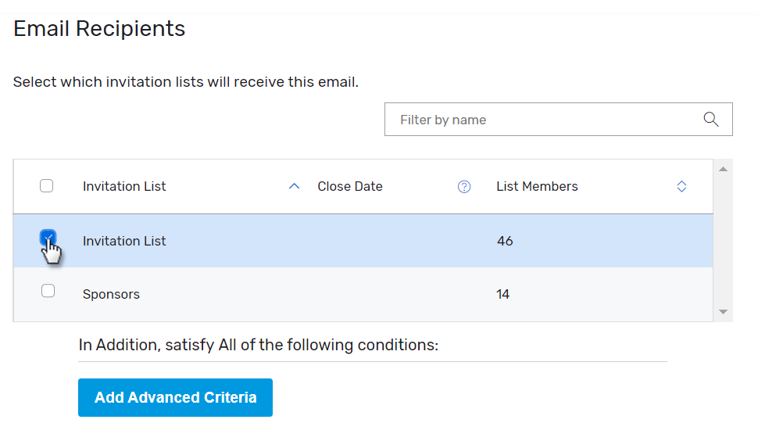The height and width of the screenshot is (441, 758).
Task: Click the Email Recipients heading
Action: coord(99,29)
